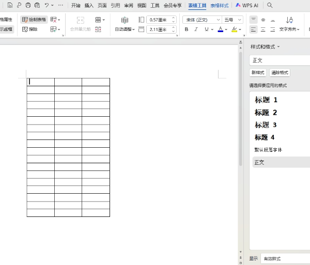Screen dimensions: 310x265
Task: Apply the blue font color
Action: coord(221,29)
